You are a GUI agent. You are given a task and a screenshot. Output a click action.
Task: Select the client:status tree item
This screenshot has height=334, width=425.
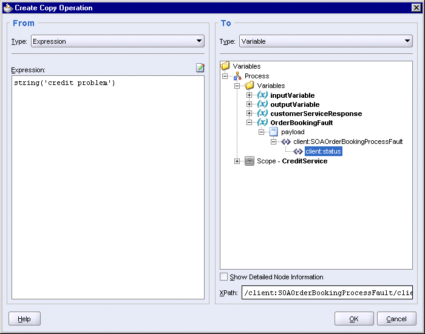[x=324, y=151]
